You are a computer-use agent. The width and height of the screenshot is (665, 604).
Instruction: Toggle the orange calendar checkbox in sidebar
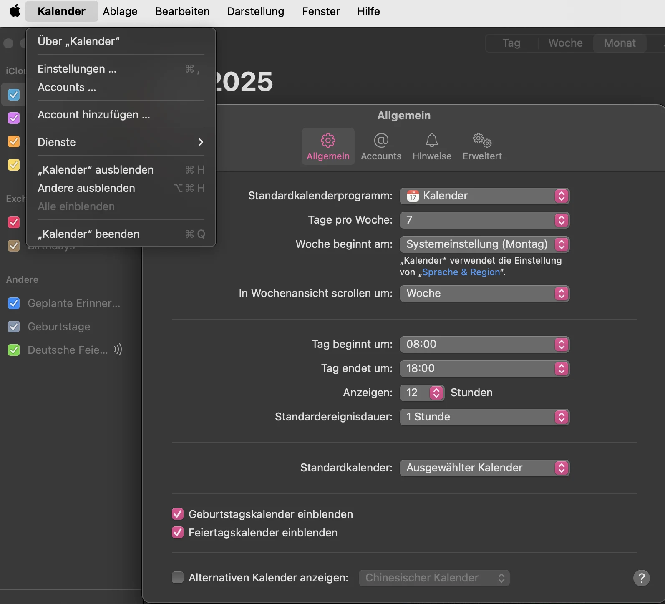tap(14, 141)
